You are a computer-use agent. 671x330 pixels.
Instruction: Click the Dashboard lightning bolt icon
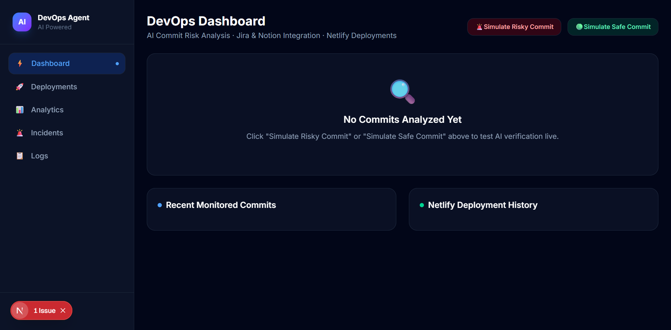[x=20, y=63]
